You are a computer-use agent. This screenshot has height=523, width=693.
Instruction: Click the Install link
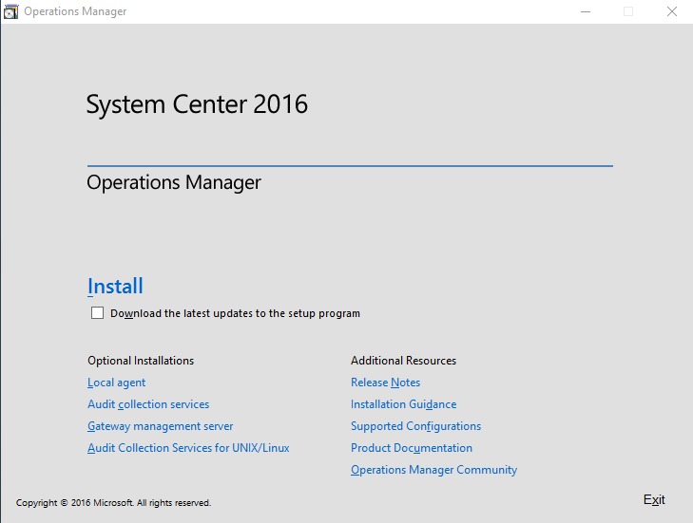pos(115,286)
